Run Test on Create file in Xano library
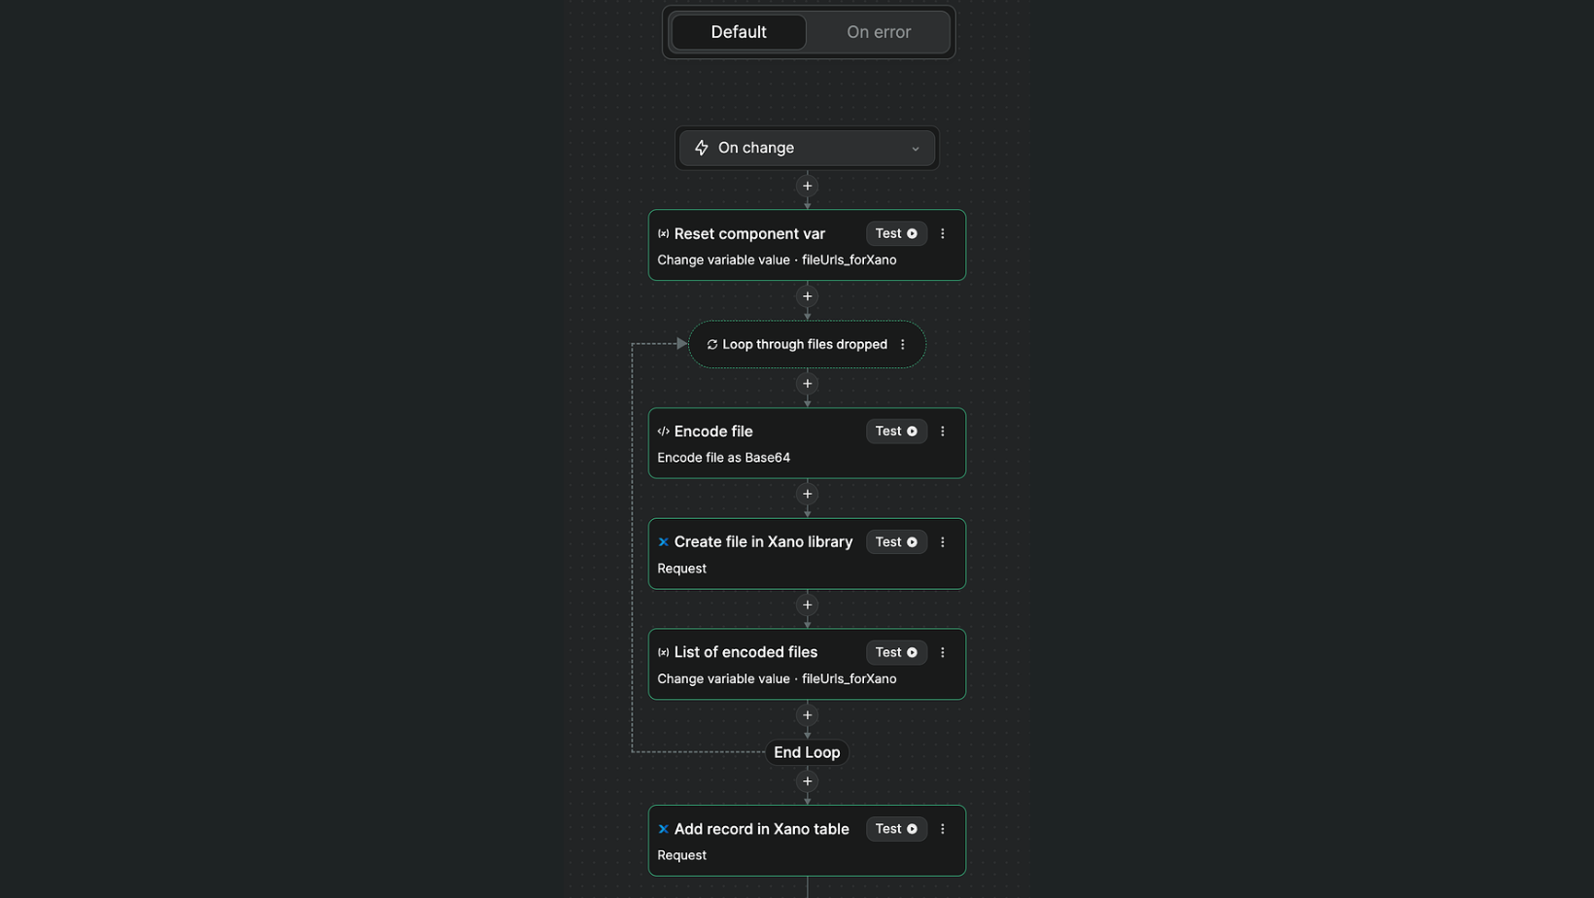 (895, 541)
